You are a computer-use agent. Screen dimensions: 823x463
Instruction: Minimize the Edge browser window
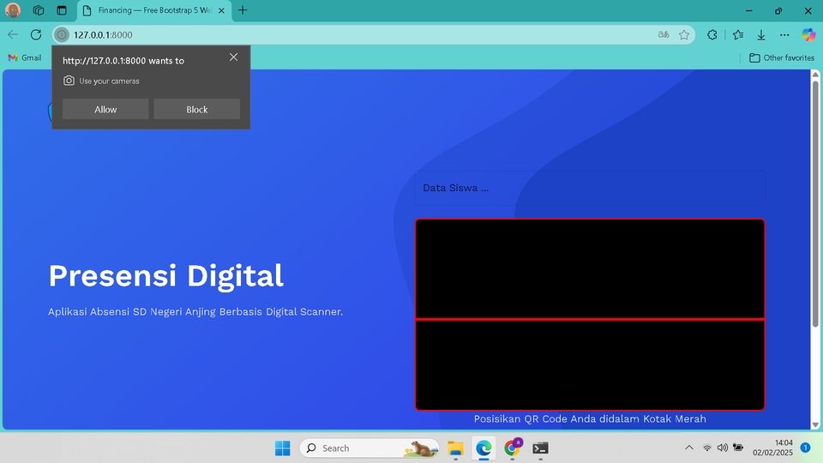[749, 10]
